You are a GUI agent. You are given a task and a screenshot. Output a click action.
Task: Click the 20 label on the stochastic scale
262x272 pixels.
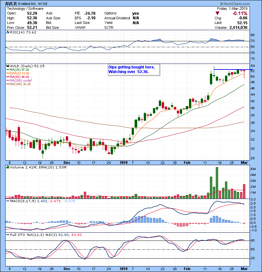[253, 258]
